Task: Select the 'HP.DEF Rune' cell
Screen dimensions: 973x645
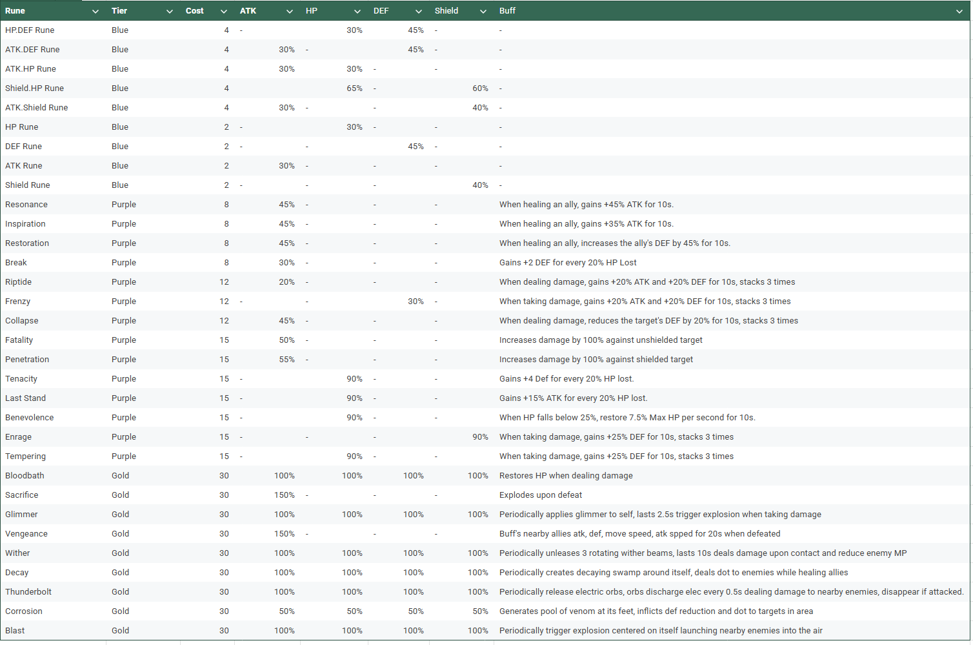Action: [53, 30]
